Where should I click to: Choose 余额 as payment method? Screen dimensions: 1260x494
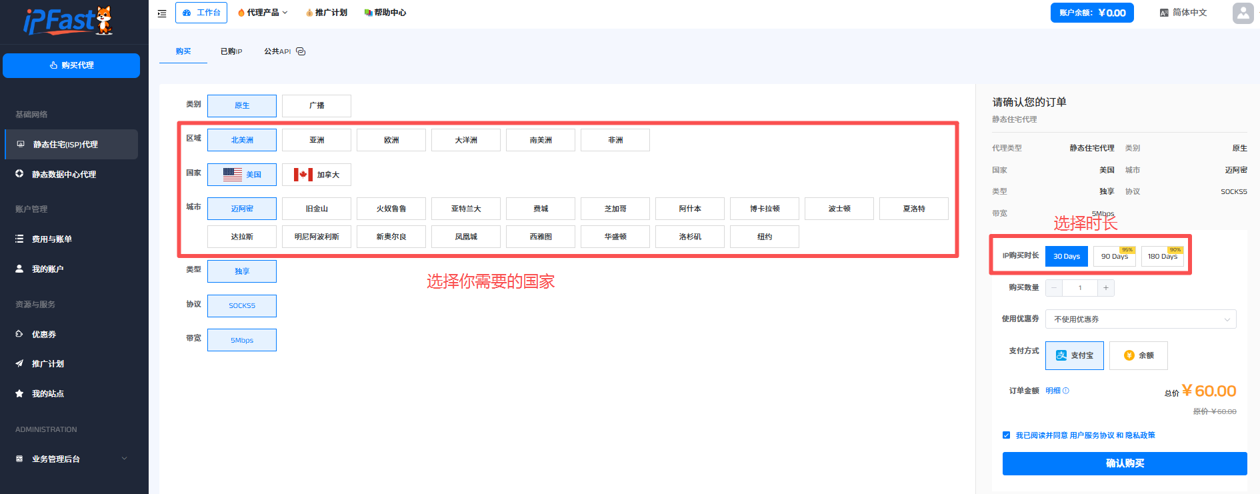pos(1138,355)
